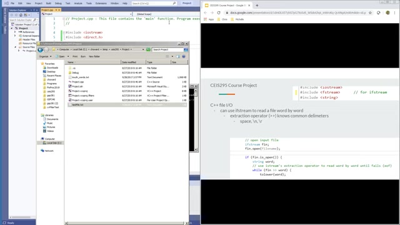Click the Print button in Explorer toolbar
The width and height of the screenshot is (400, 225).
click(x=75, y=56)
